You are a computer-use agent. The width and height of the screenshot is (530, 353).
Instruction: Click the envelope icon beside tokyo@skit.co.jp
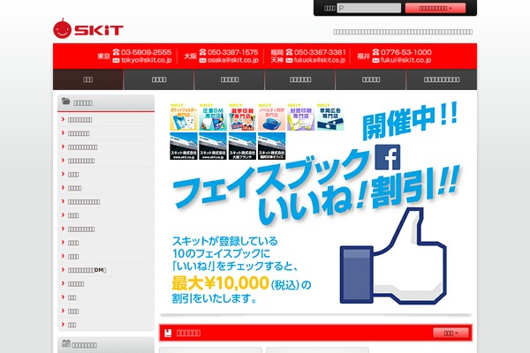(116, 61)
